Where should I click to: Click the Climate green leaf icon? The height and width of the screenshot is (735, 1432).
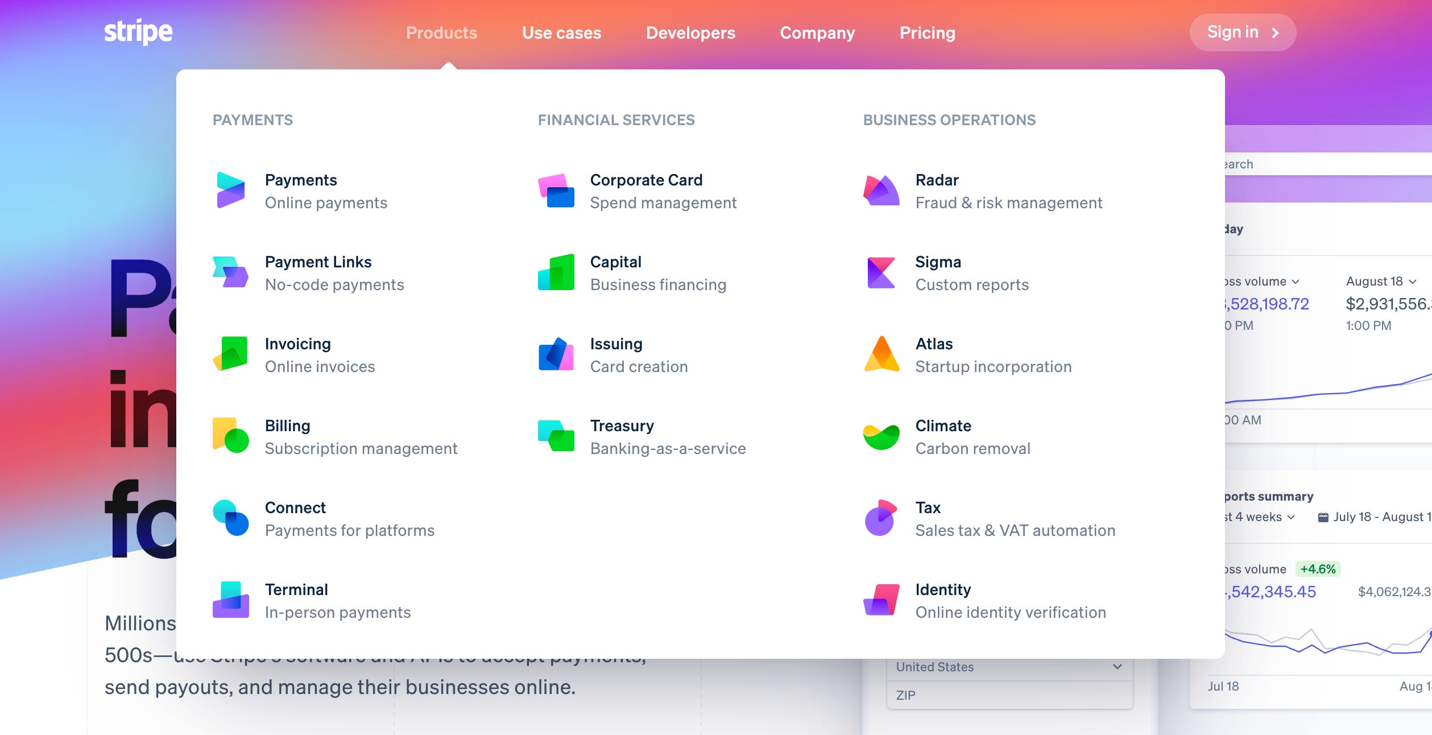[x=881, y=436]
